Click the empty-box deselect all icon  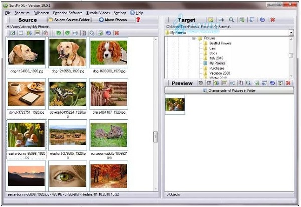(20, 33)
